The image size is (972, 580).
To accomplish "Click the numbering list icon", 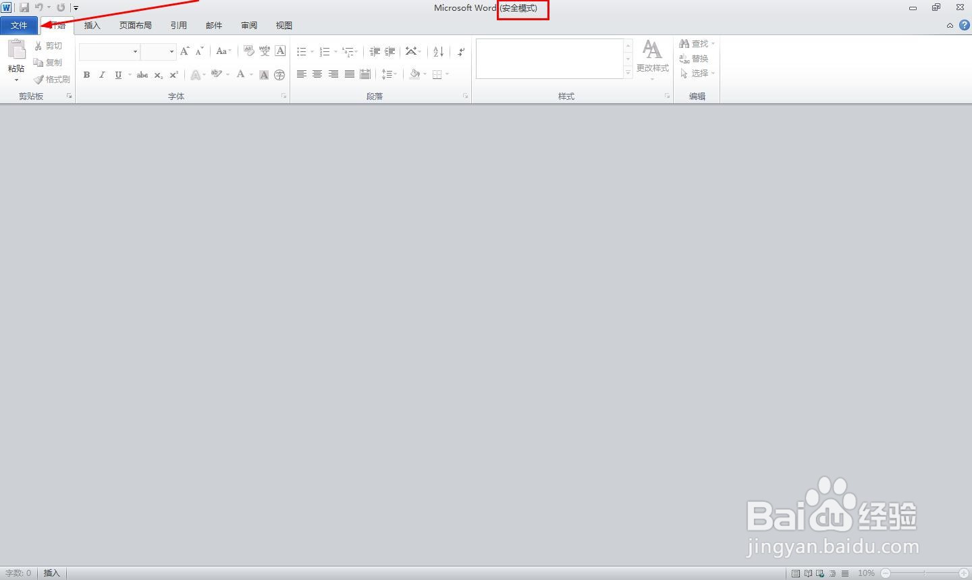I will click(x=325, y=51).
